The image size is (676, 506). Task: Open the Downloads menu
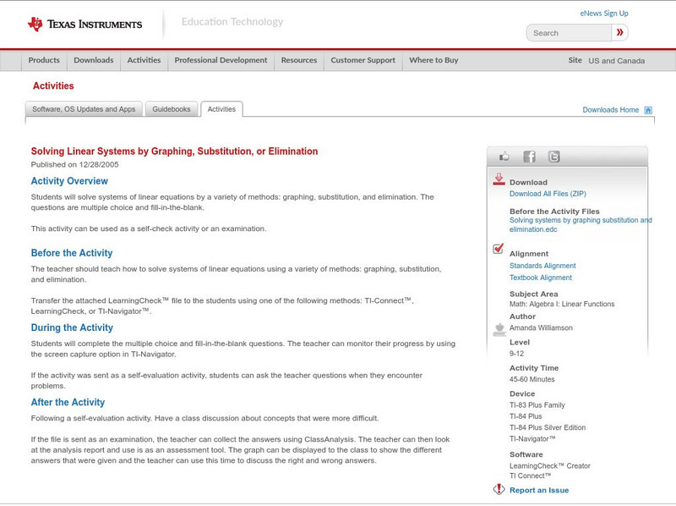[x=94, y=60]
